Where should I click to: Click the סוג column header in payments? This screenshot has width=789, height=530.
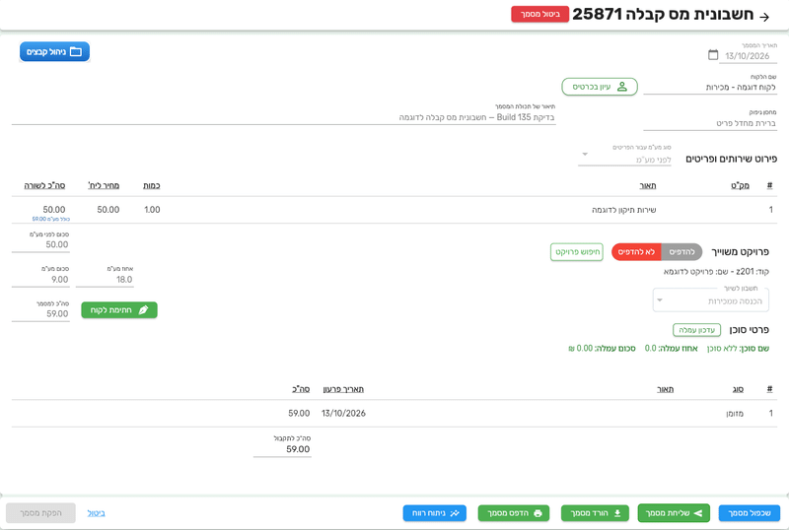738,389
